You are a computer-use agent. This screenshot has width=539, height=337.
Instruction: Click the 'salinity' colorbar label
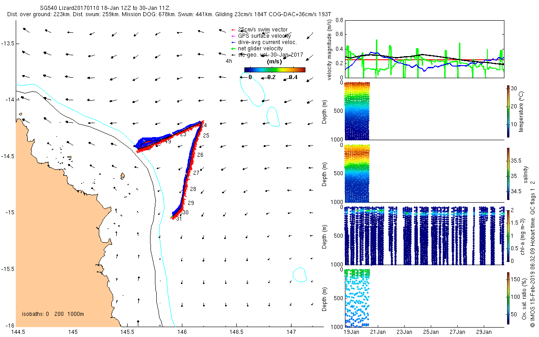click(526, 174)
